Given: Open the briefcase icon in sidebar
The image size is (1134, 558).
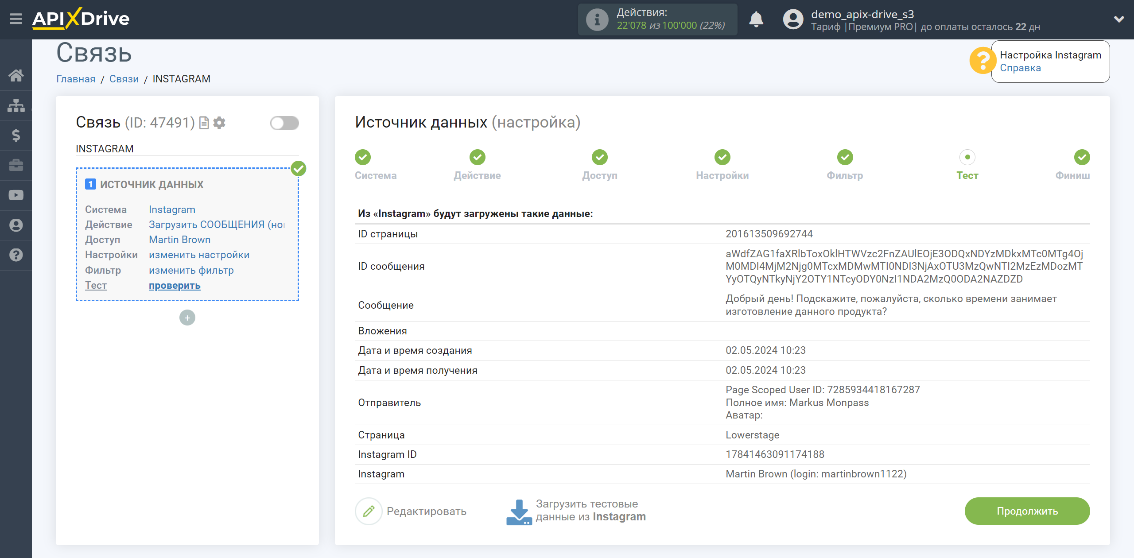Looking at the screenshot, I should 16,165.
